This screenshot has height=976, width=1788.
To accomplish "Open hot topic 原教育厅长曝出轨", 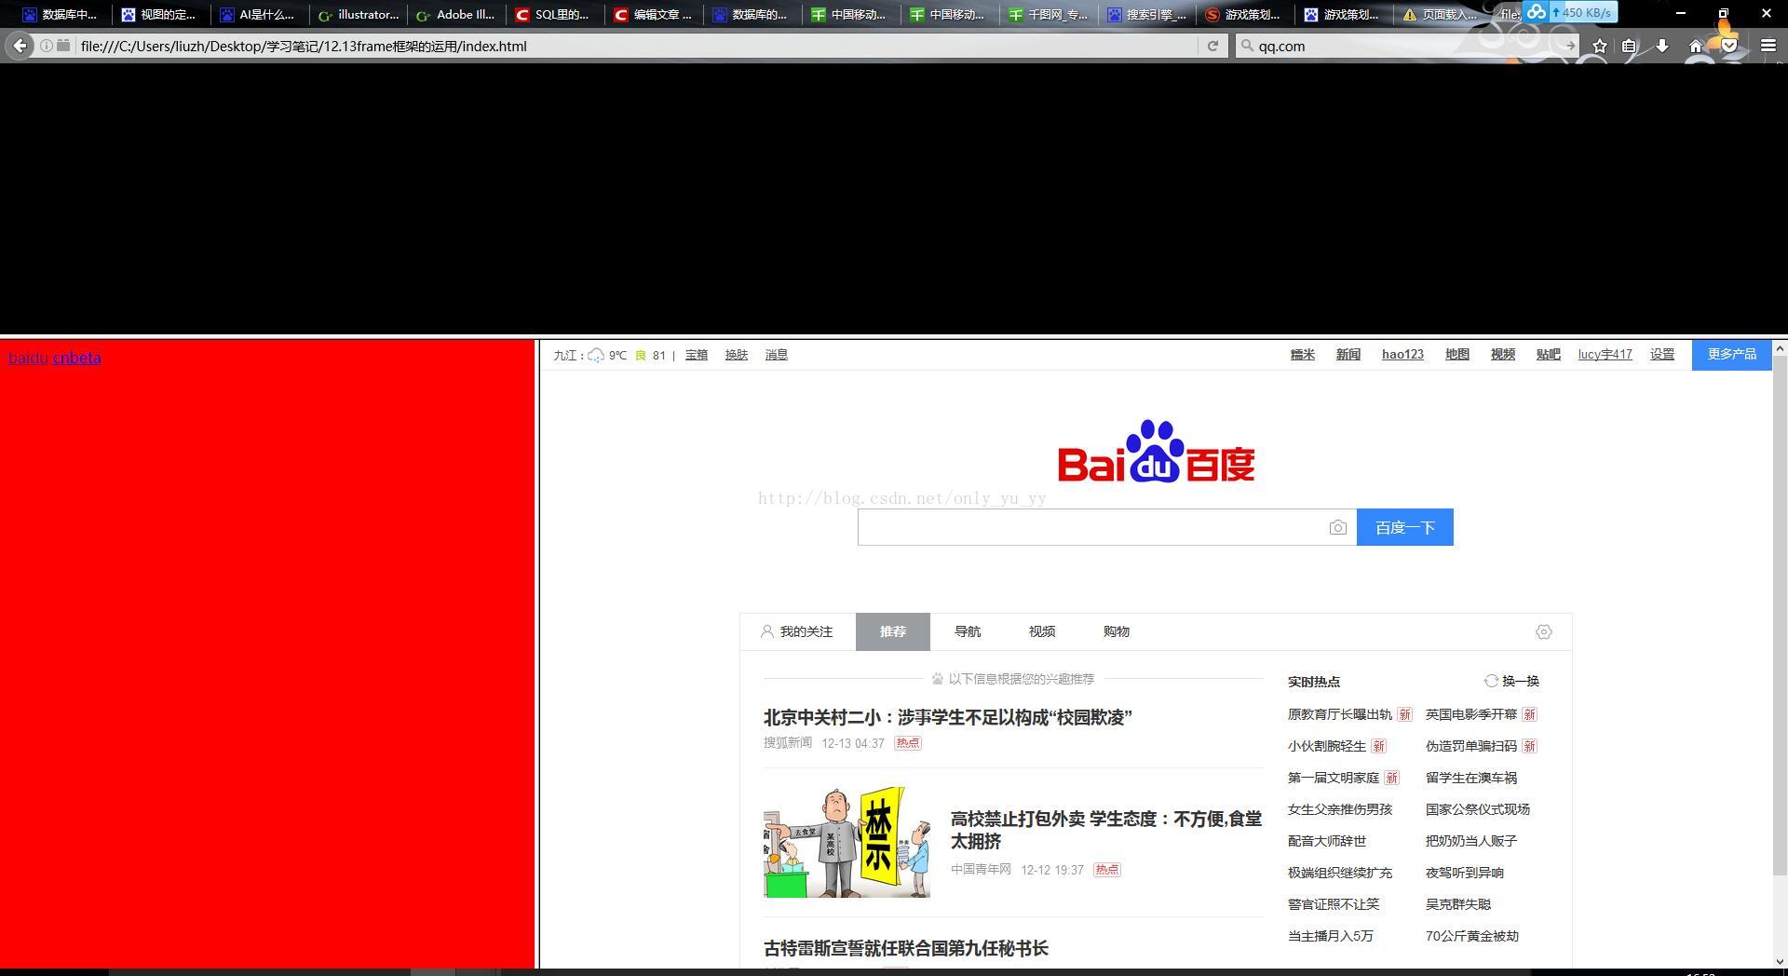I will [x=1340, y=715].
